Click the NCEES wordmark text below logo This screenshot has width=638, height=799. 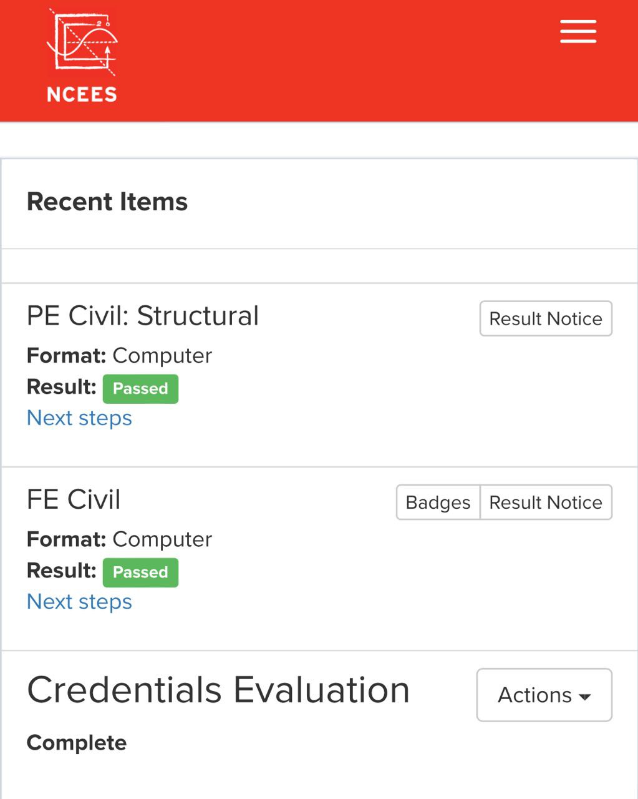82,94
